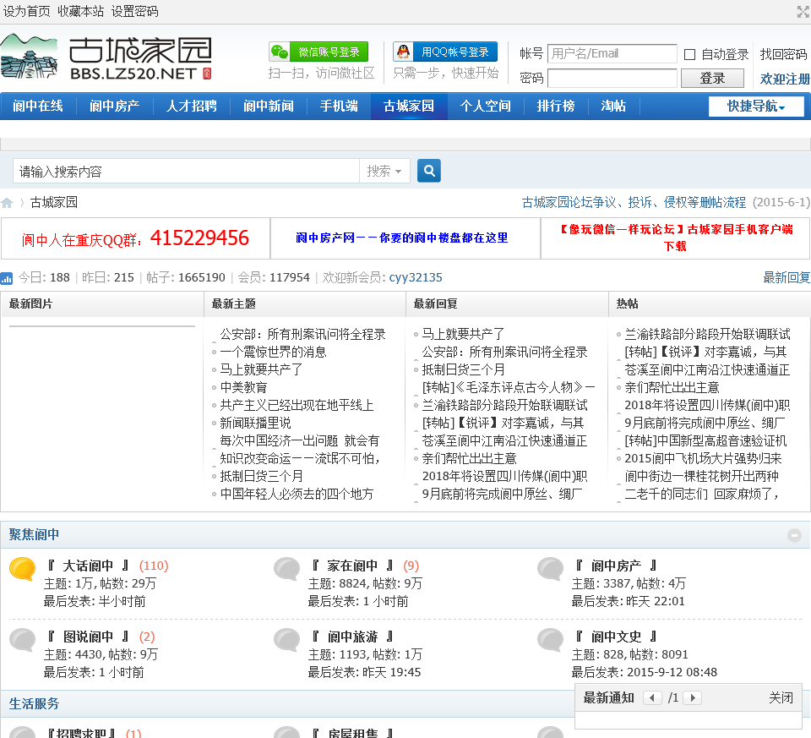Click the statistics bar chart icon
The width and height of the screenshot is (811, 738).
6,278
